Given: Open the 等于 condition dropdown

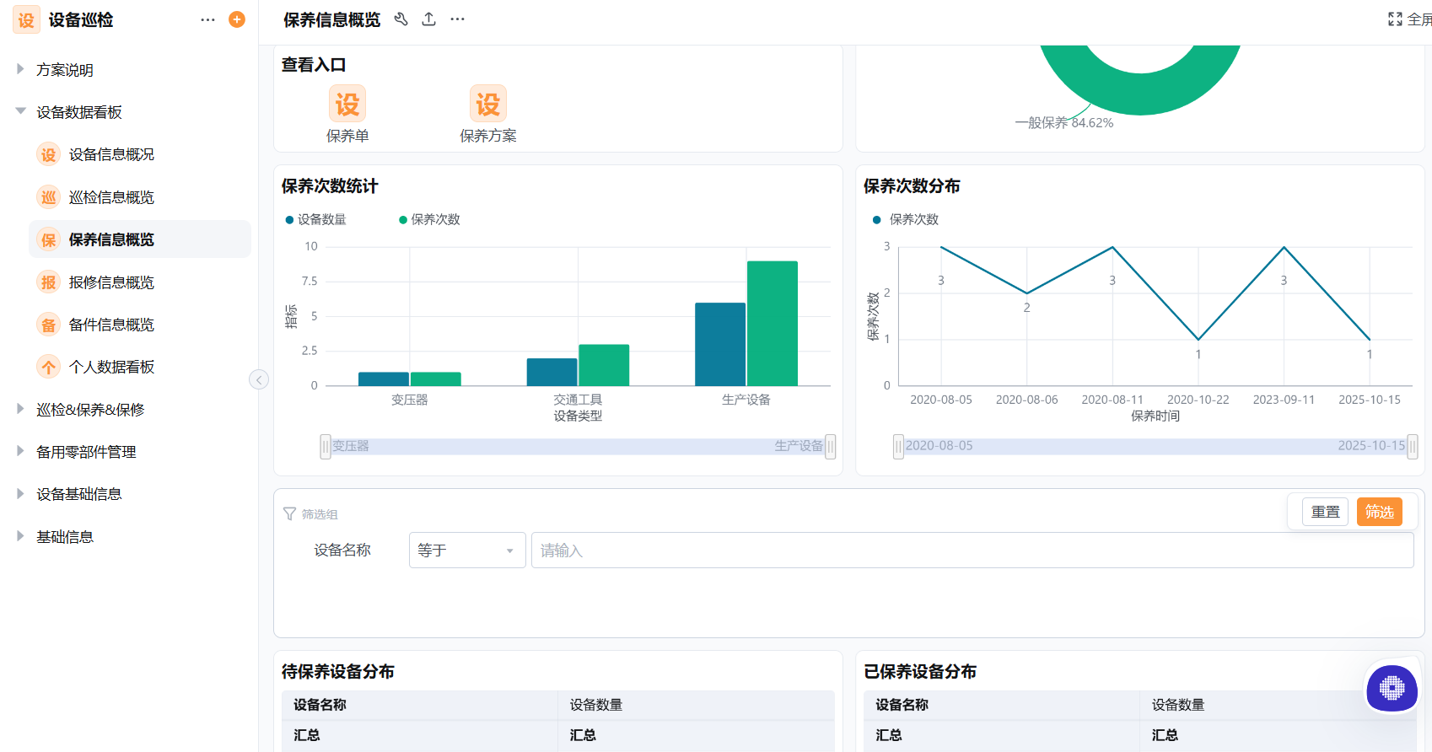Looking at the screenshot, I should (467, 551).
